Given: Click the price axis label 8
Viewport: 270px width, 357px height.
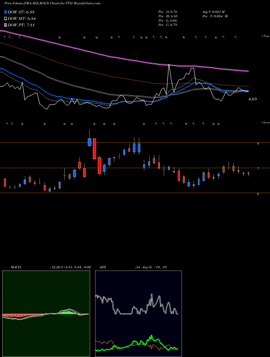Looking at the screenshot, I should click(x=258, y=144).
